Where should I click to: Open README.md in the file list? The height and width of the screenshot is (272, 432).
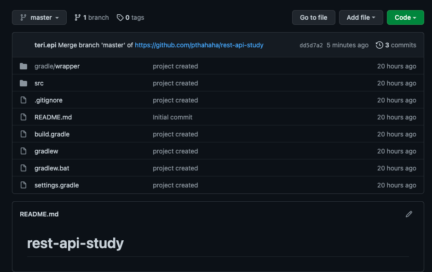(53, 117)
